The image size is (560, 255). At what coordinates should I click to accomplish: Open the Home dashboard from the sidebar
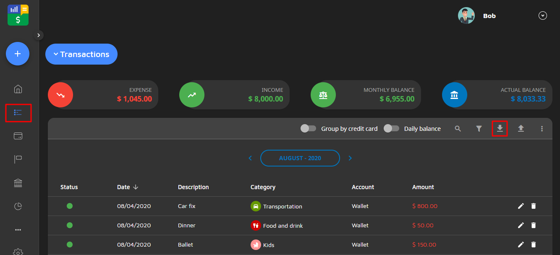pos(18,89)
